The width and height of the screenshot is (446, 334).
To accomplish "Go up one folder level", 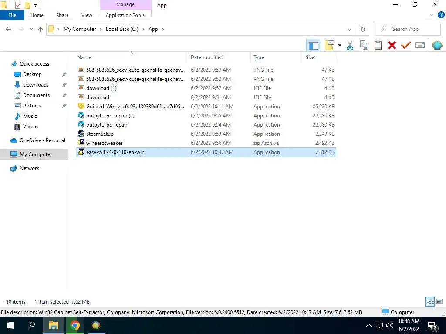I will click(x=41, y=29).
